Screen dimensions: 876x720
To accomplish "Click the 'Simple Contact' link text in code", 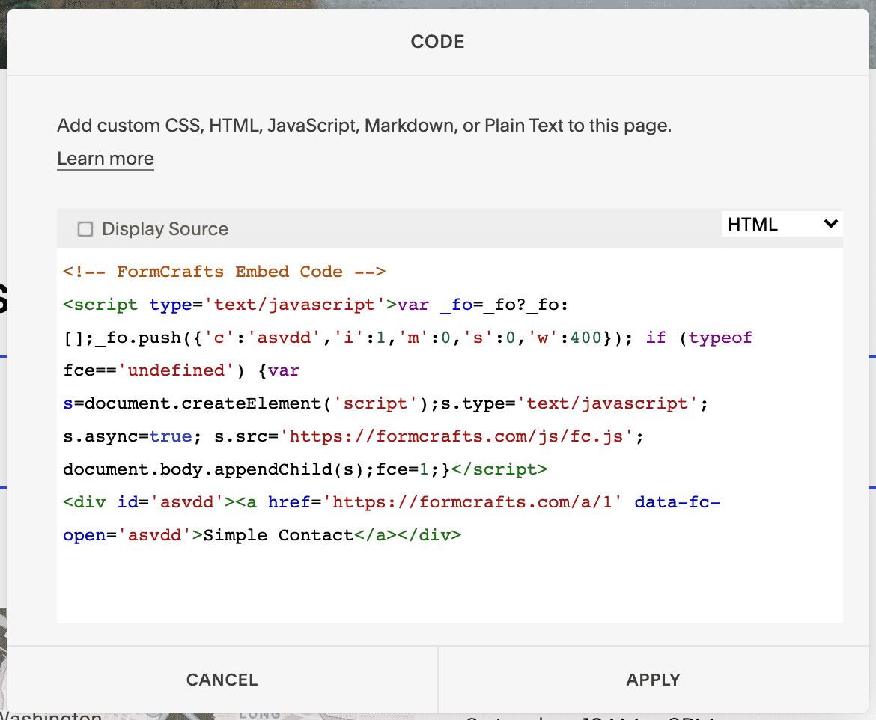I will (279, 535).
